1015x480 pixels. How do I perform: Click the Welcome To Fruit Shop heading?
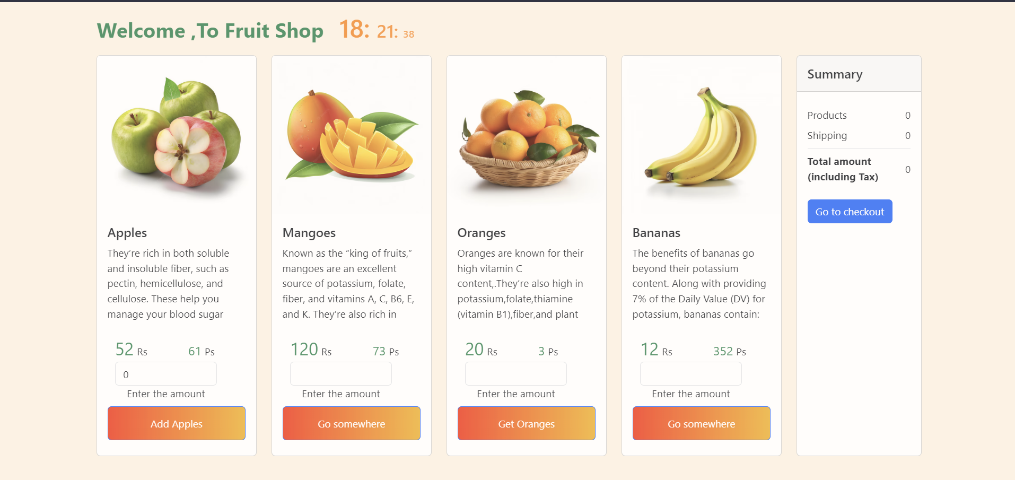pos(210,31)
